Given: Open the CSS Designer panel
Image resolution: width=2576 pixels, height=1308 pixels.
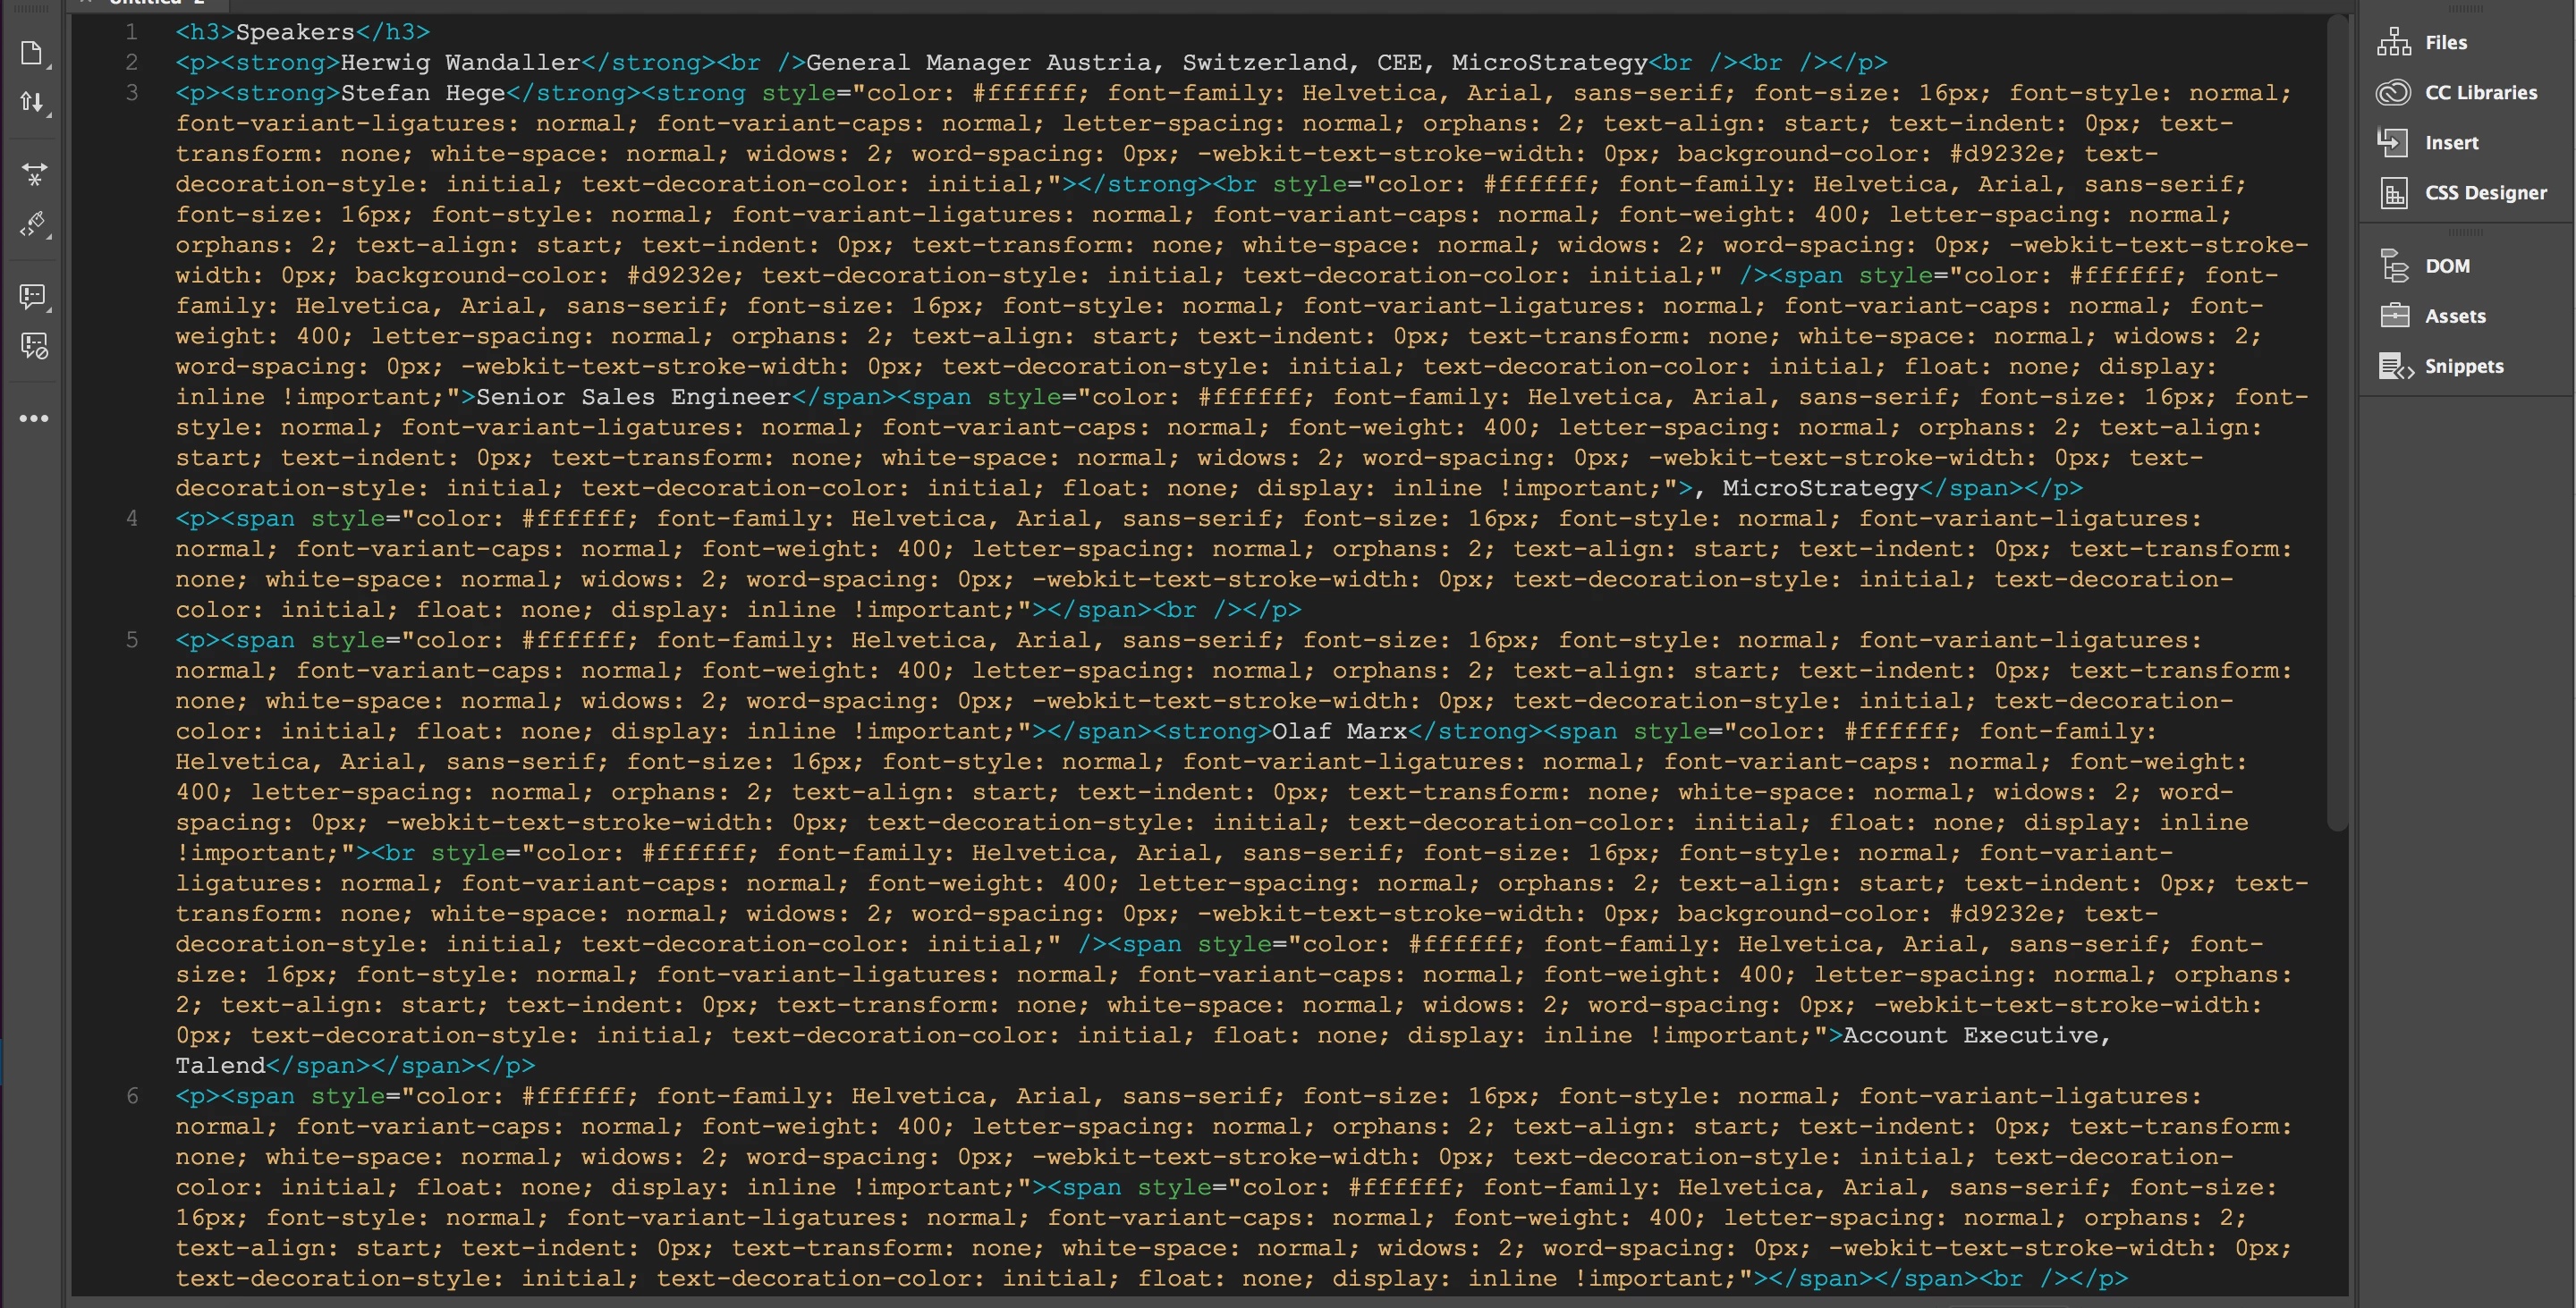Looking at the screenshot, I should (2484, 192).
